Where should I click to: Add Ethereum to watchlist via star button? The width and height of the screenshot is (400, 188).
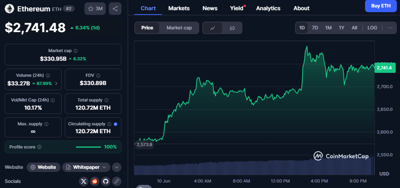tap(95, 9)
